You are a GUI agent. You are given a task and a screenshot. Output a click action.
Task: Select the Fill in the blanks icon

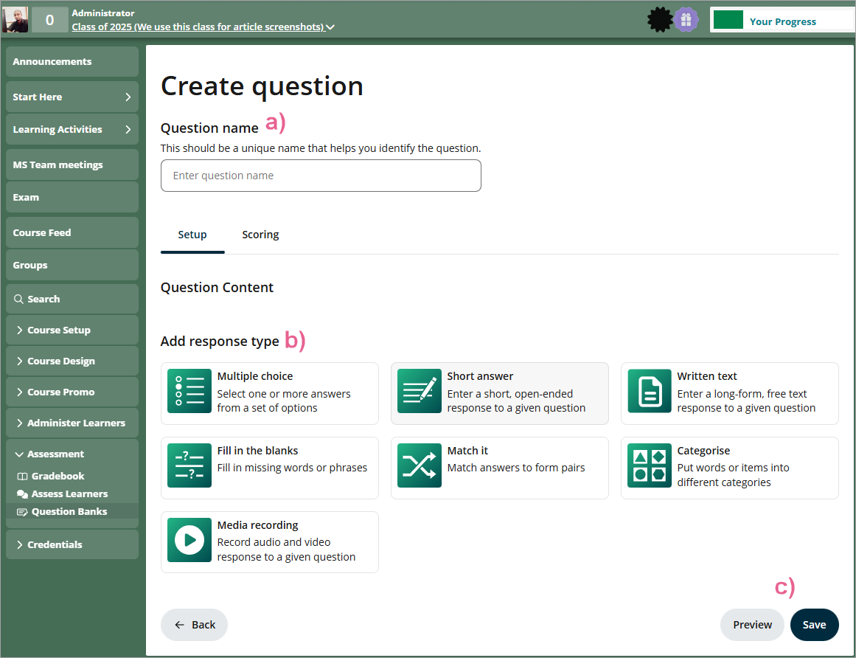click(x=189, y=465)
